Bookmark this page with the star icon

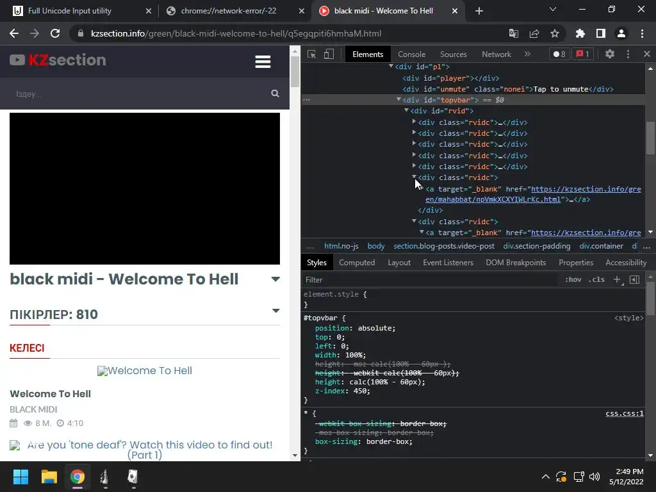point(555,33)
